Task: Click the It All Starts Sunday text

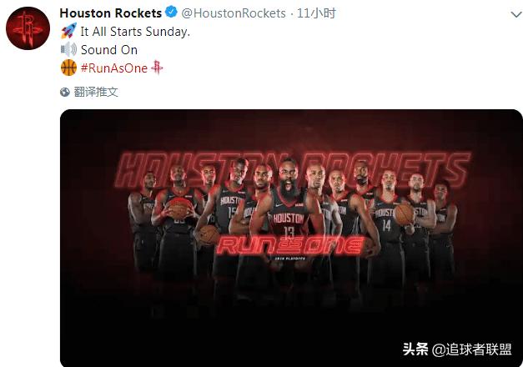Action: click(135, 32)
